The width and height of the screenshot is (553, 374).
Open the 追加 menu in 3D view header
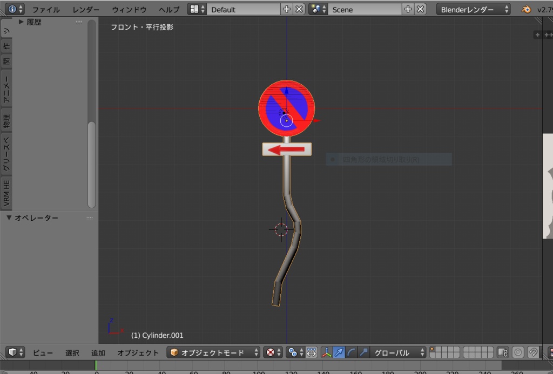pyautogui.click(x=98, y=352)
